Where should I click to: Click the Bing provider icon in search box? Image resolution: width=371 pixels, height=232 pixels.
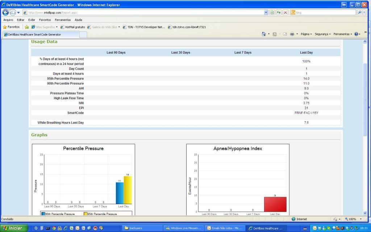(x=293, y=13)
